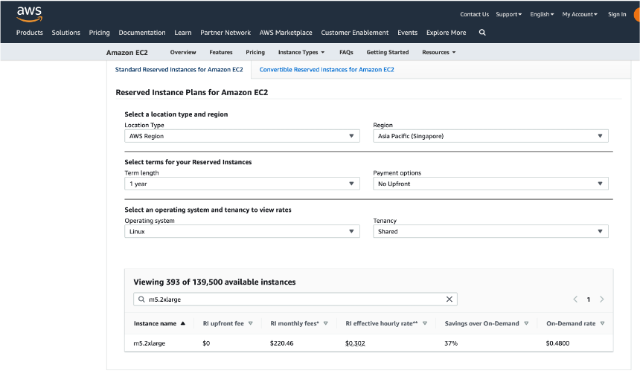640x382 pixels.
Task: Click the magnifier icon in instance search box
Action: click(x=141, y=300)
